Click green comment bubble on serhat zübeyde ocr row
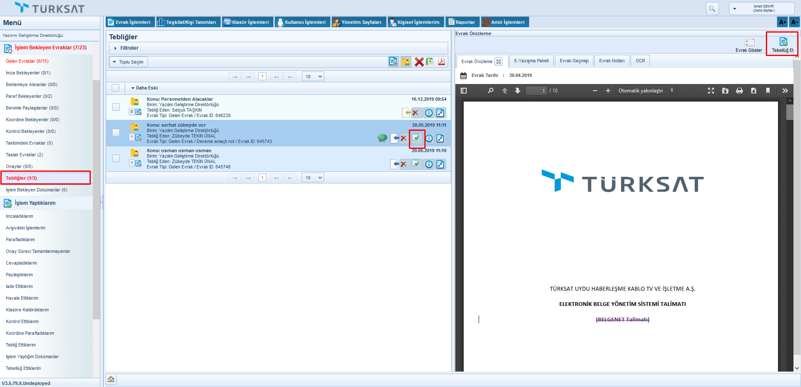 click(x=382, y=138)
